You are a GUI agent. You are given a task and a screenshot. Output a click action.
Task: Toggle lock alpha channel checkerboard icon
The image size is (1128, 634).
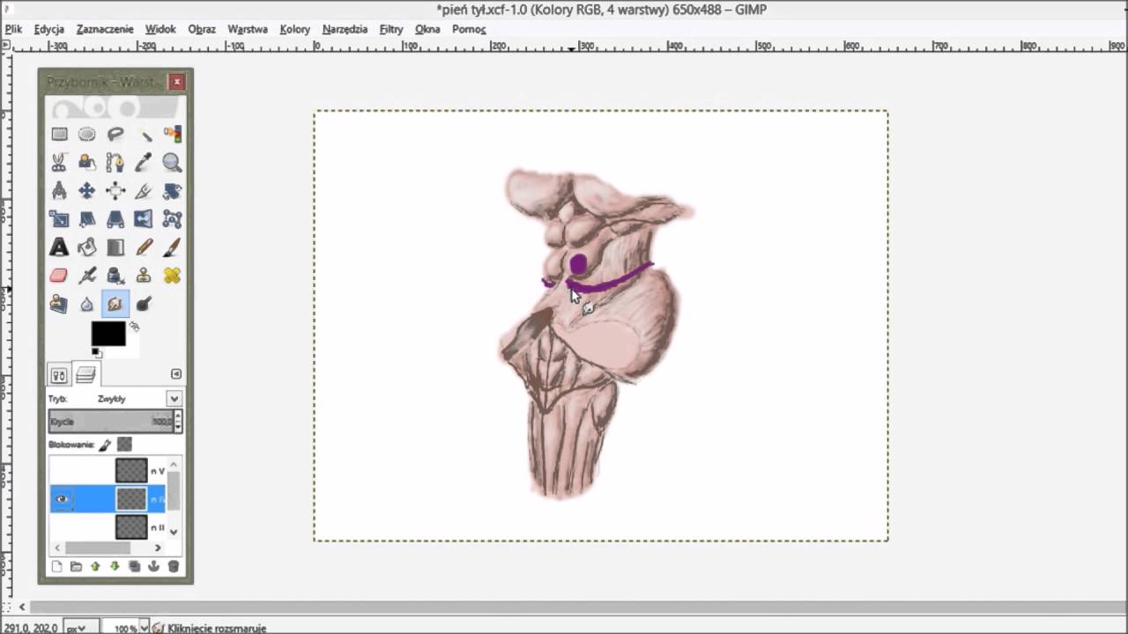(124, 445)
